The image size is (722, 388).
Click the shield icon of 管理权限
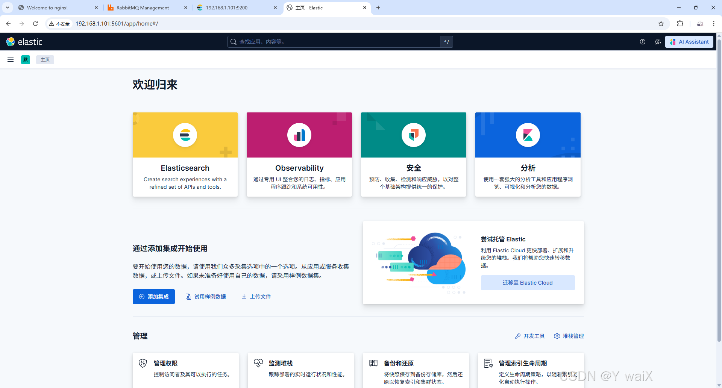(143, 363)
